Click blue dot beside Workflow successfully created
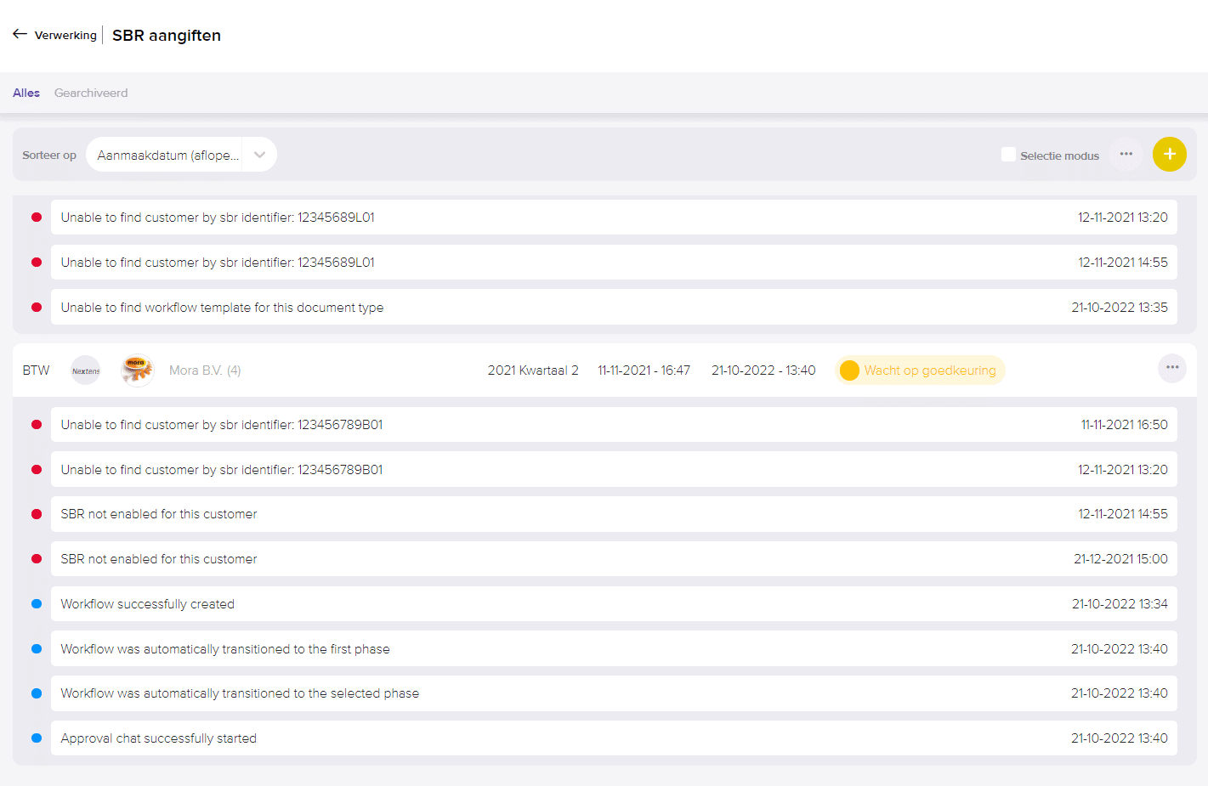Viewport: 1208px width, 786px height. tap(37, 604)
